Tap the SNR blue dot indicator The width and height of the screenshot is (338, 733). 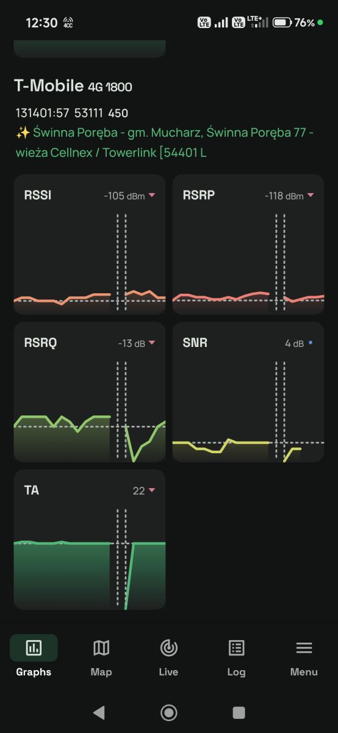(311, 343)
